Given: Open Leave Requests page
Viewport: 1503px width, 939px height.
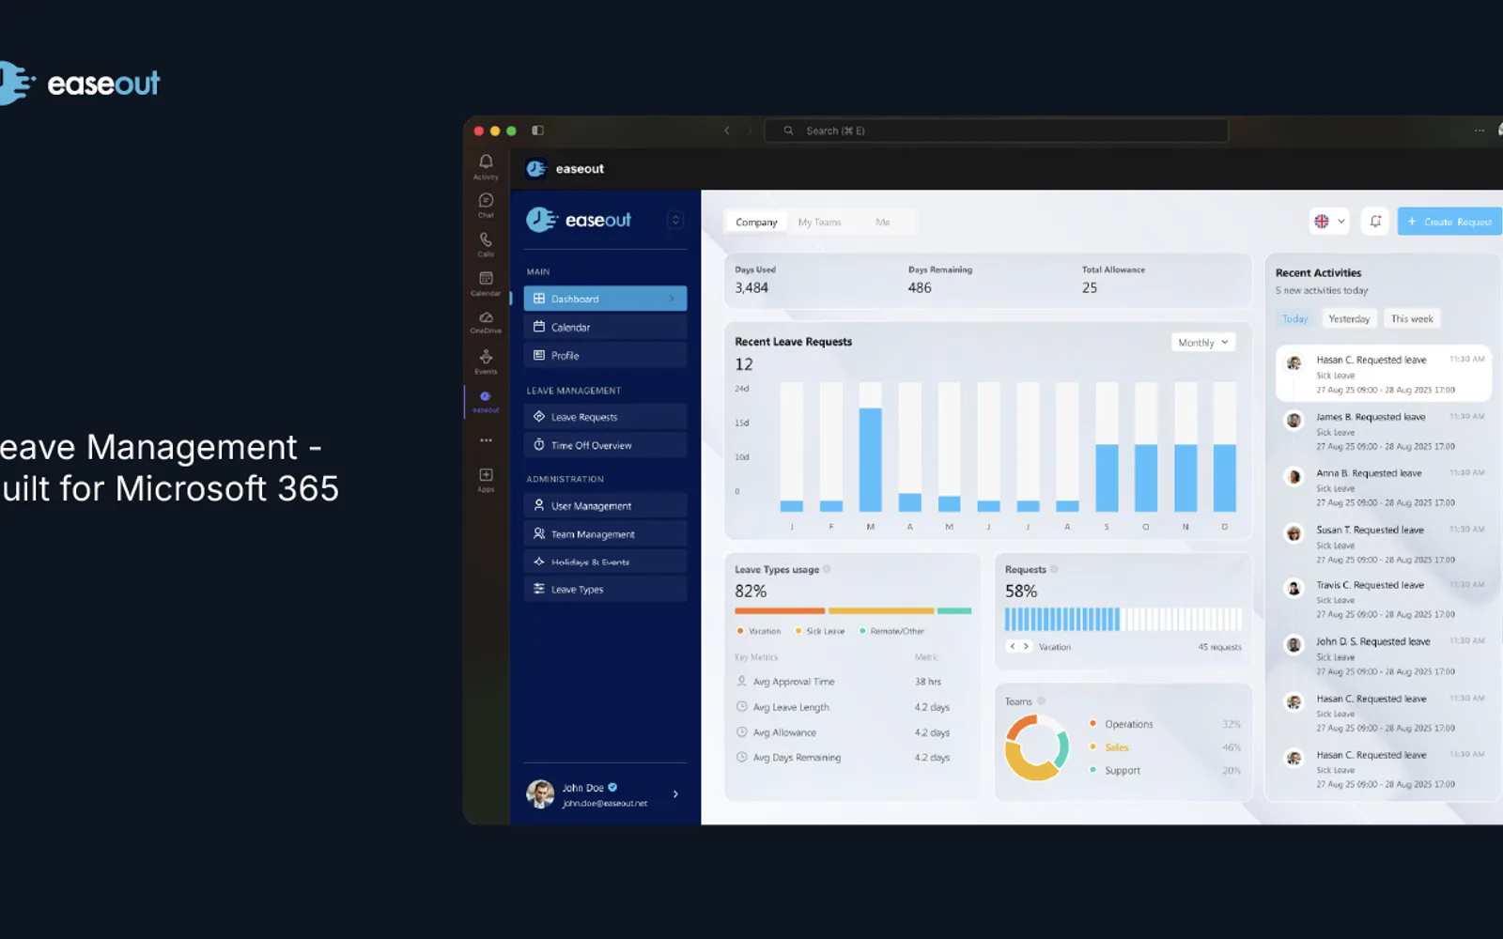Looking at the screenshot, I should 605,417.
